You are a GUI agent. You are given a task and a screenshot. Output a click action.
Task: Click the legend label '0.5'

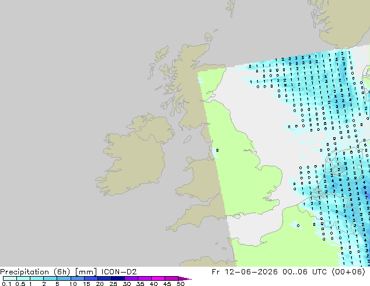20,284
